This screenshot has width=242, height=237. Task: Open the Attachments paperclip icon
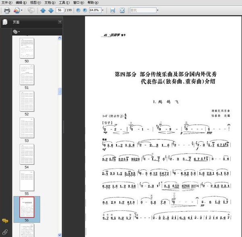[x=5, y=232]
